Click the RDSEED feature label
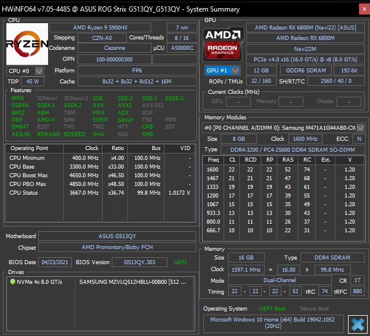Screen dimensions: 370x336 click(x=75, y=134)
